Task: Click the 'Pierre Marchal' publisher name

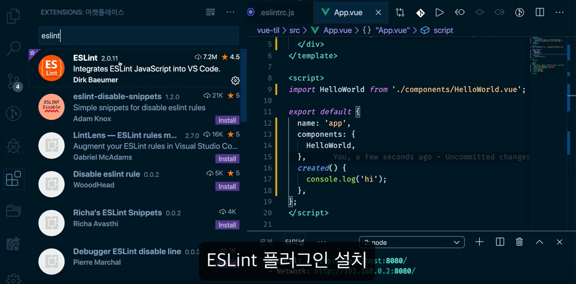Action: [97, 262]
